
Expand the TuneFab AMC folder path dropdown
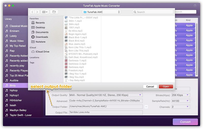101,12
